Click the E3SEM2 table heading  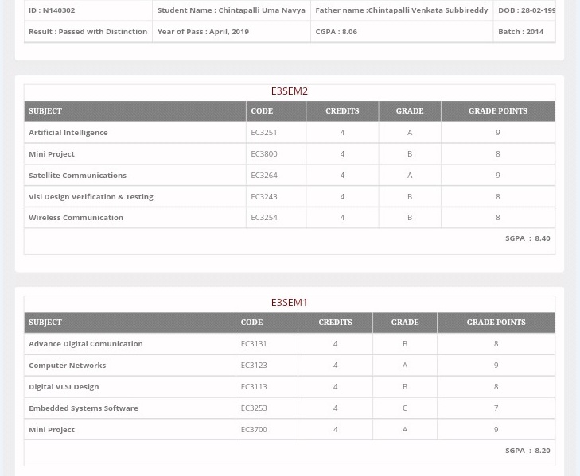[x=290, y=91]
